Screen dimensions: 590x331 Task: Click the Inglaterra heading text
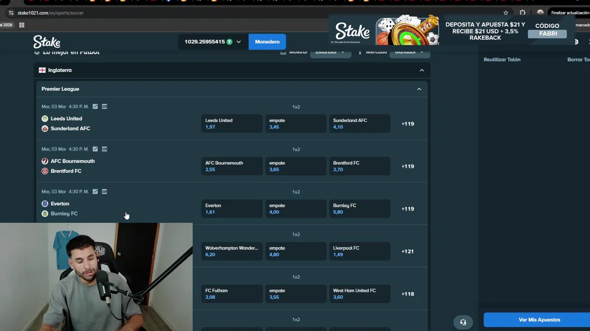60,70
